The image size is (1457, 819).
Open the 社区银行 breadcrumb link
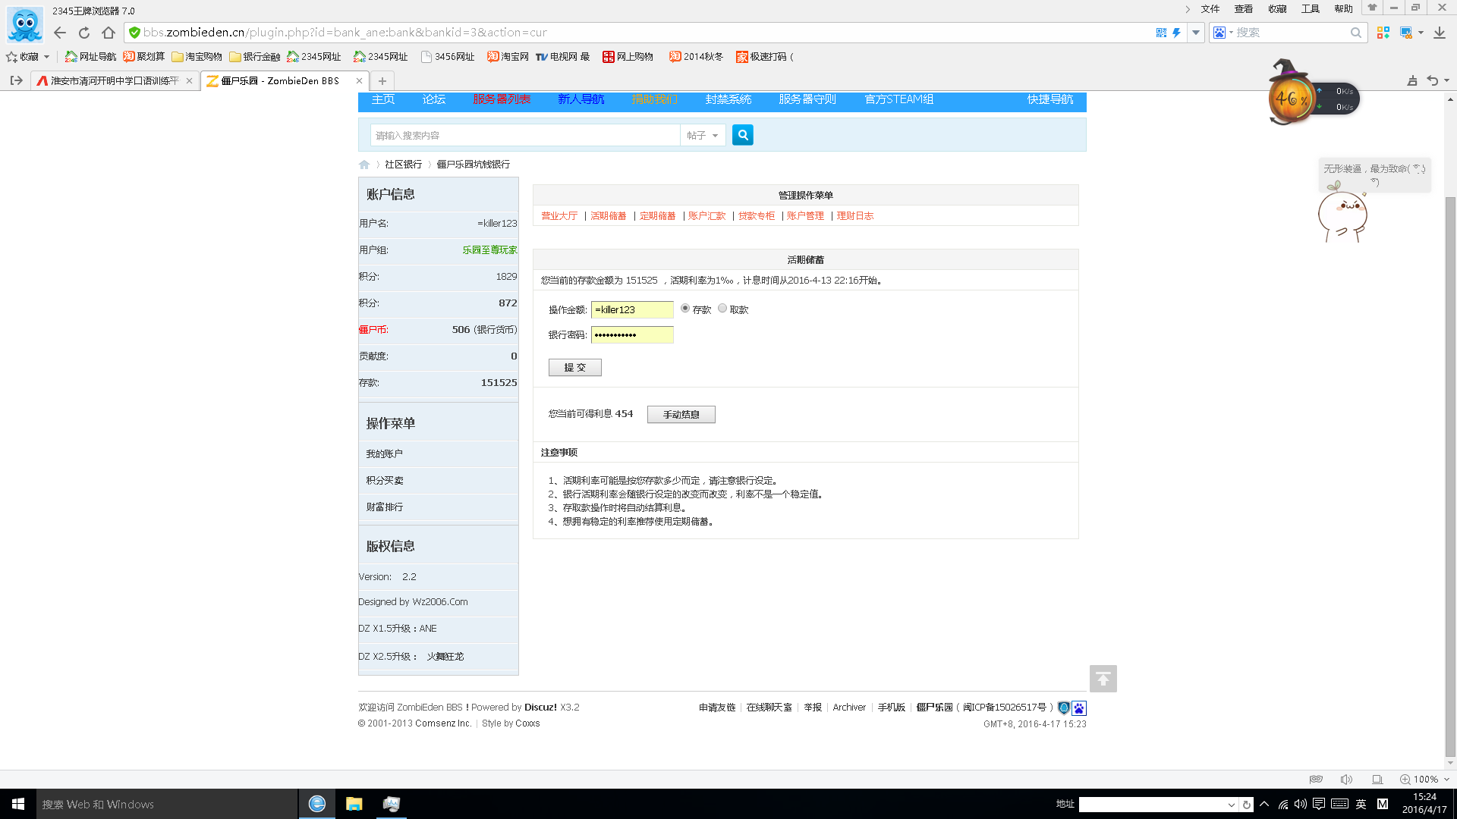pyautogui.click(x=403, y=165)
